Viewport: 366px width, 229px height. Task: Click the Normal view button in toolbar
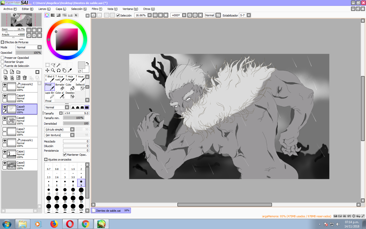coord(209,15)
